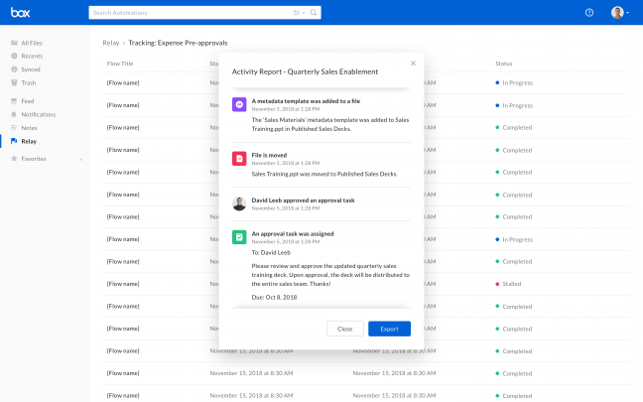Viewport: 643px width, 402px height.
Task: Click the Close button in dialog
Action: [x=345, y=329]
